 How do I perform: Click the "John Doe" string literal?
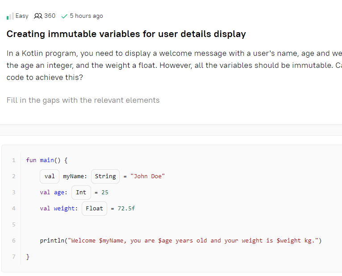click(148, 176)
